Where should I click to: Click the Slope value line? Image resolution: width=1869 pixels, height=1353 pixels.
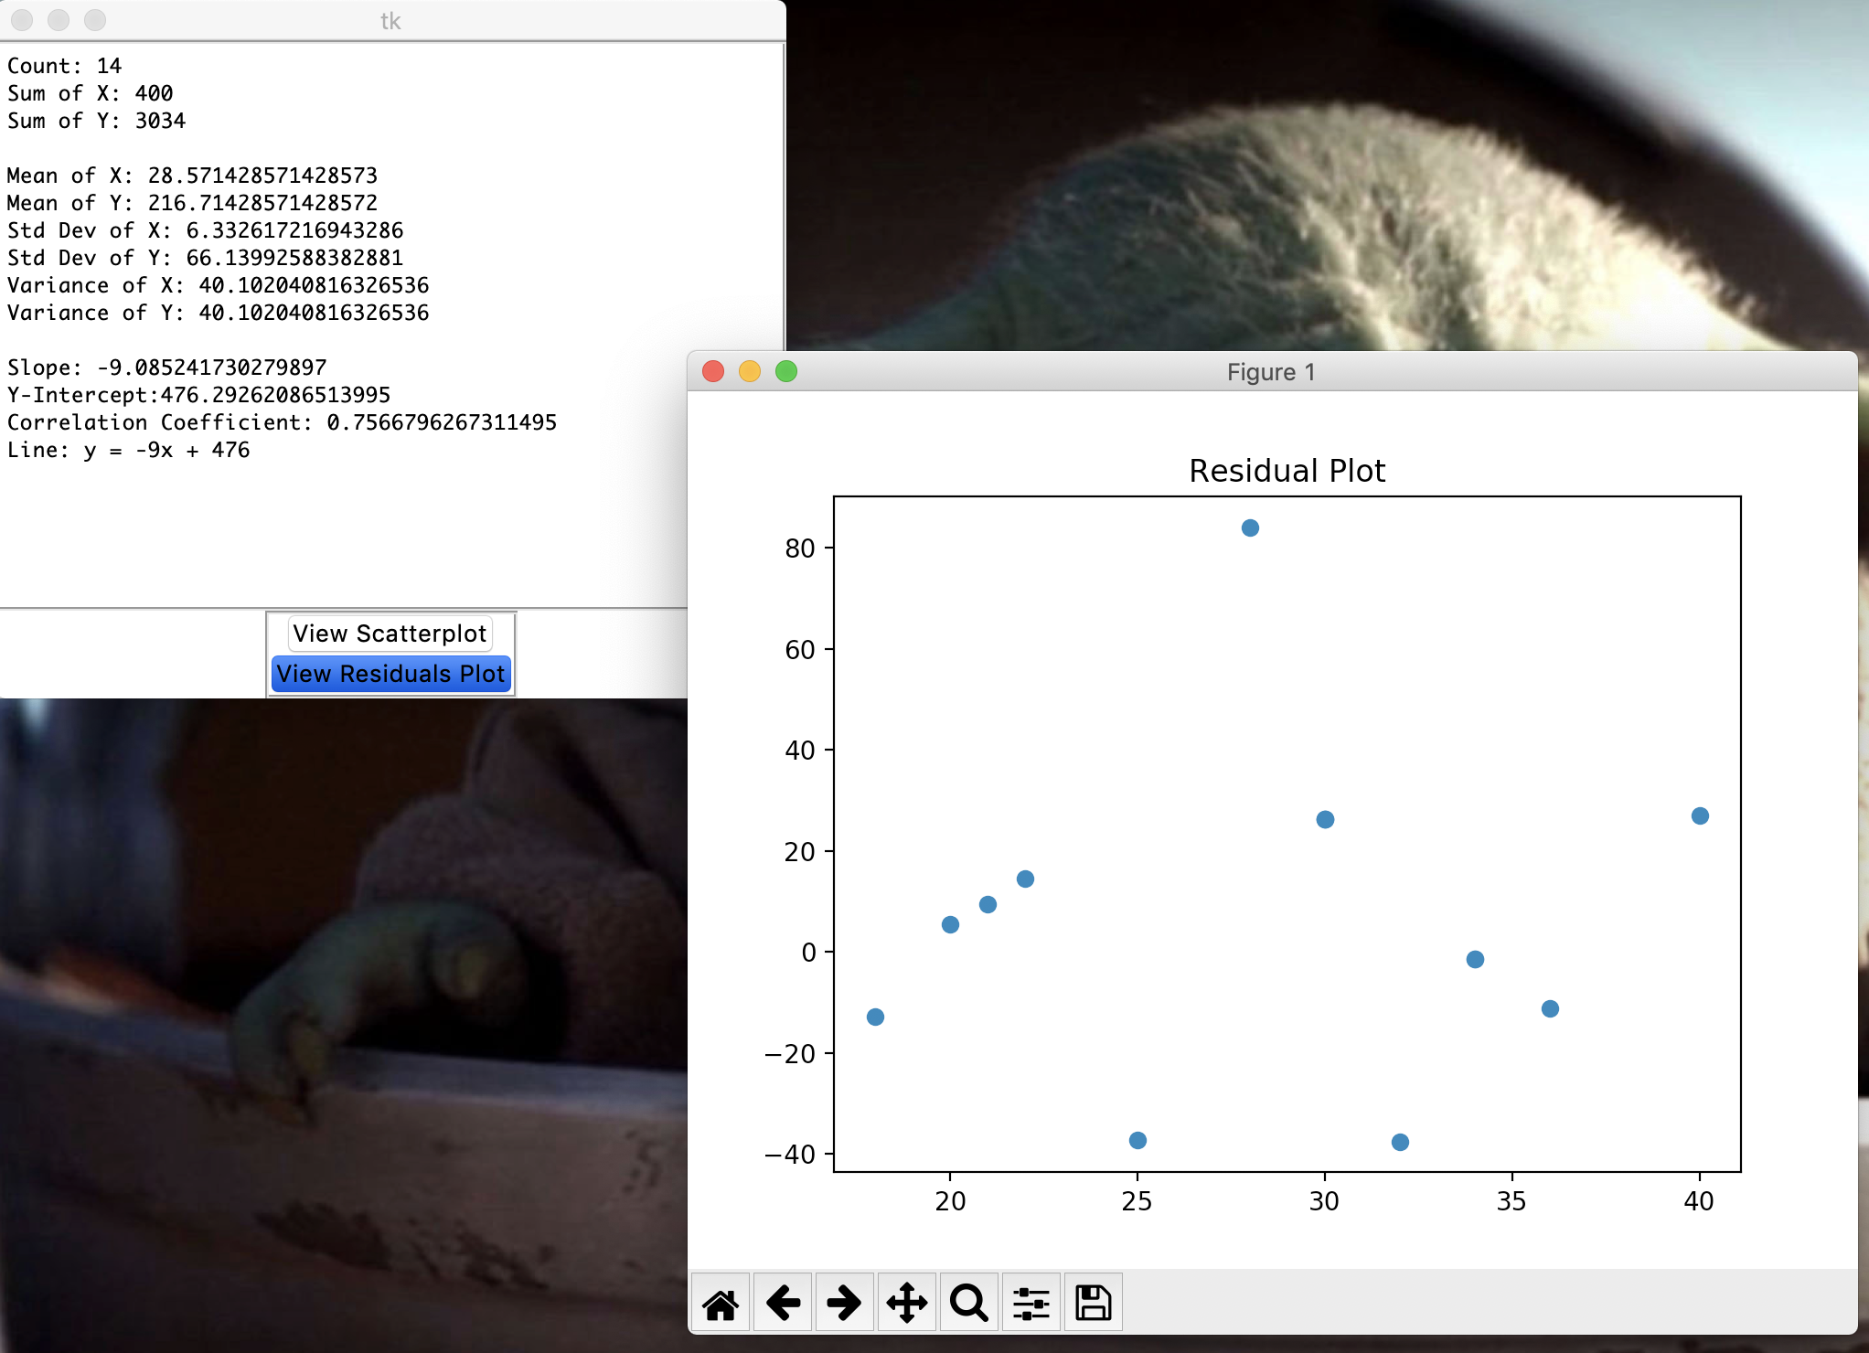point(166,368)
